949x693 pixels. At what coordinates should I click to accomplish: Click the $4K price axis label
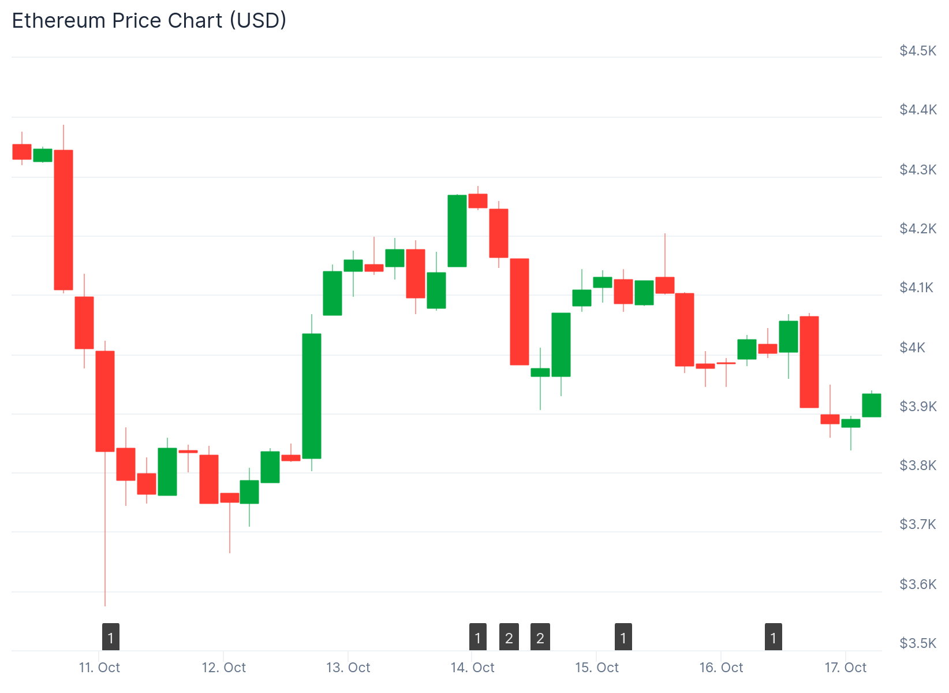pyautogui.click(x=912, y=347)
